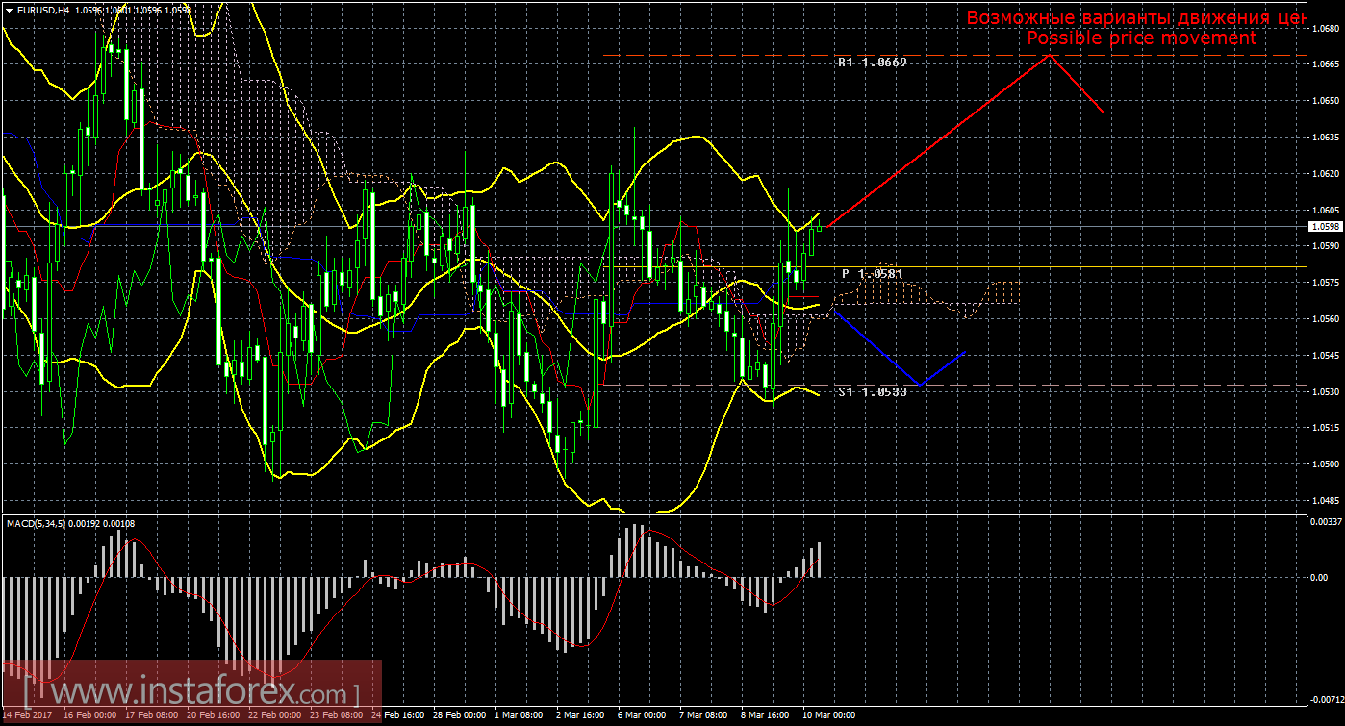Click the 1.0665 price scale value
The width and height of the screenshot is (1345, 726).
[x=1325, y=64]
